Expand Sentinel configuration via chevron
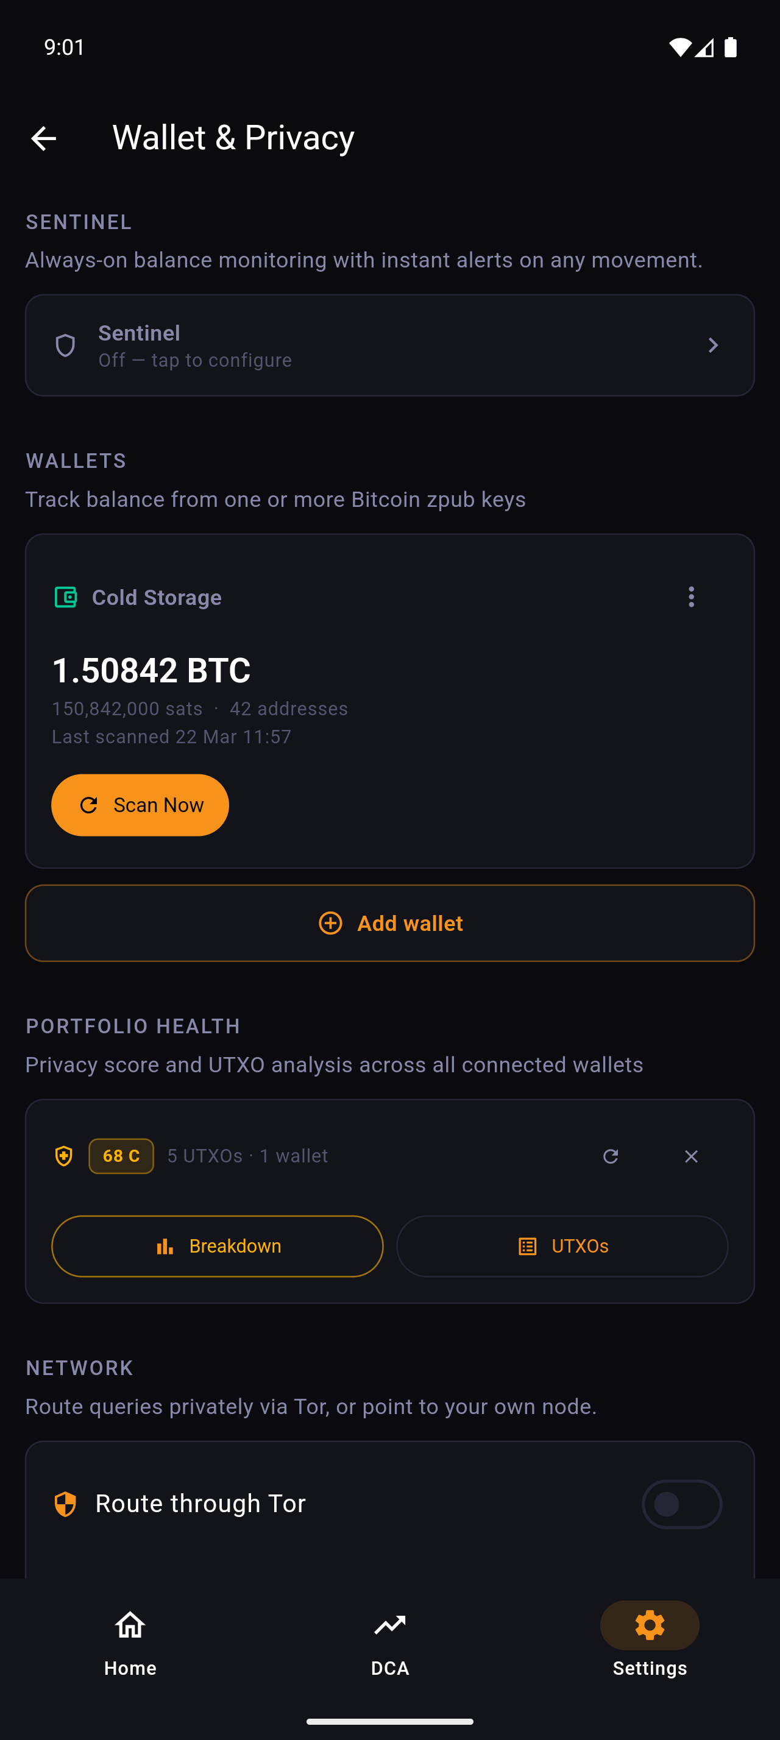The height and width of the screenshot is (1740, 780). [712, 345]
